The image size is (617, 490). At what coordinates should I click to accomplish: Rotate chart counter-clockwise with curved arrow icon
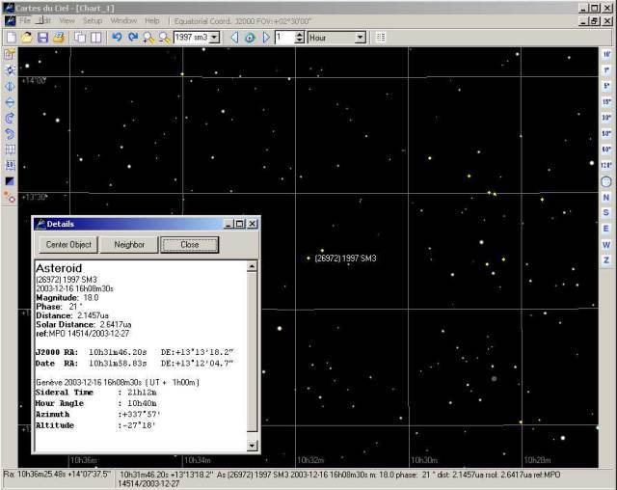pos(10,134)
